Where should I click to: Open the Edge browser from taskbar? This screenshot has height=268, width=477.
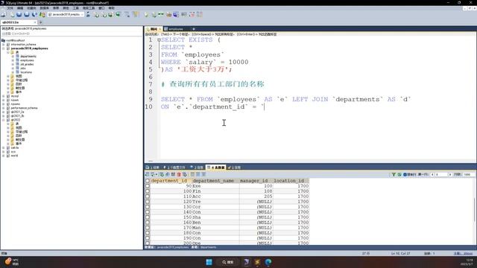[268, 262]
